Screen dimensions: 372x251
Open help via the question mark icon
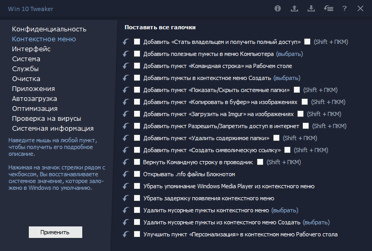(x=344, y=9)
